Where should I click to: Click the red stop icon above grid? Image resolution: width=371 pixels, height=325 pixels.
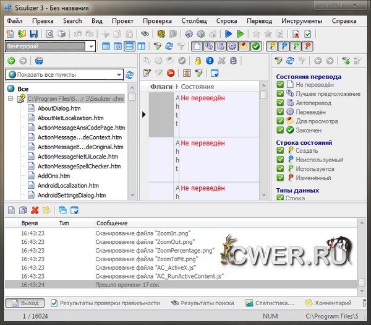coord(170,74)
